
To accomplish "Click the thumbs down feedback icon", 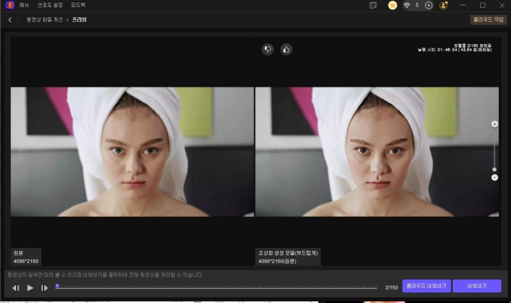I will coord(268,49).
